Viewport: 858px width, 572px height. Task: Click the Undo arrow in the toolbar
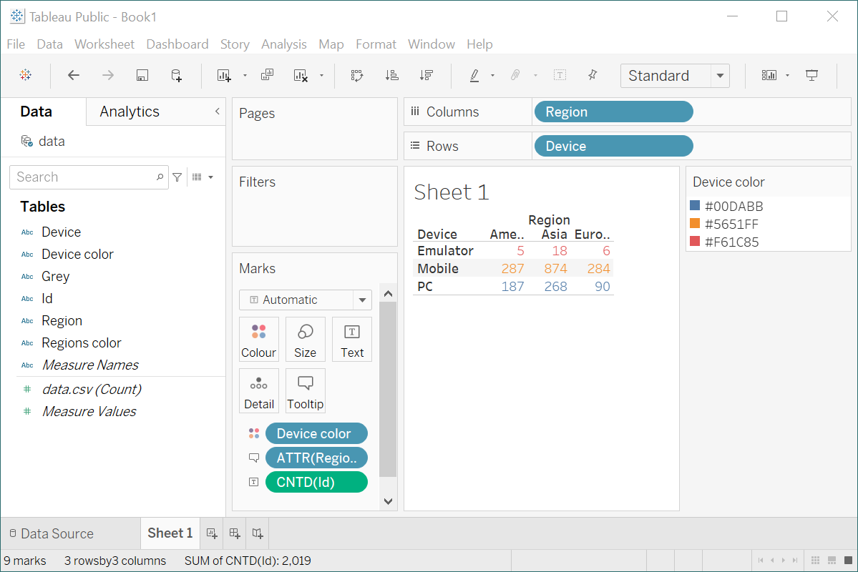pos(73,75)
